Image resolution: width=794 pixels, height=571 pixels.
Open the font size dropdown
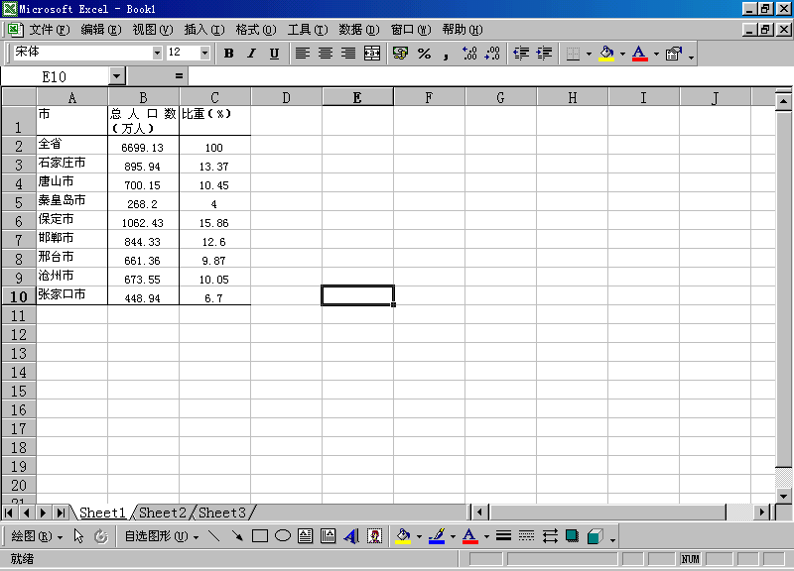coord(205,53)
